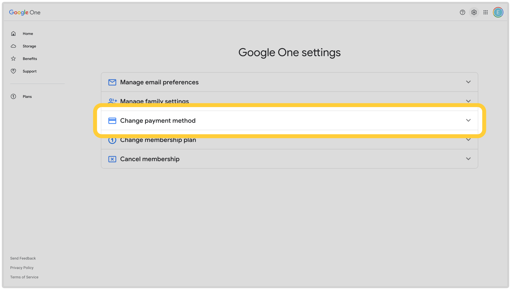Open the Privacy Policy link
511x290 pixels.
pos(22,268)
